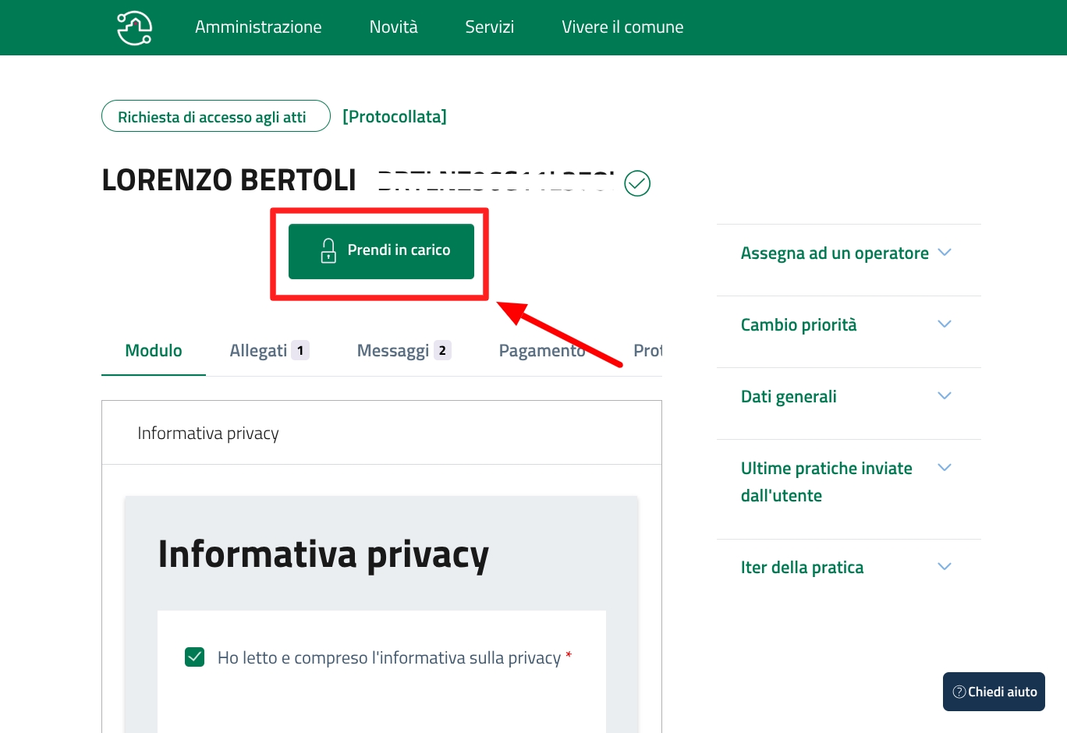This screenshot has height=733, width=1067.
Task: Click the green verified checkmark icon
Action: [637, 183]
